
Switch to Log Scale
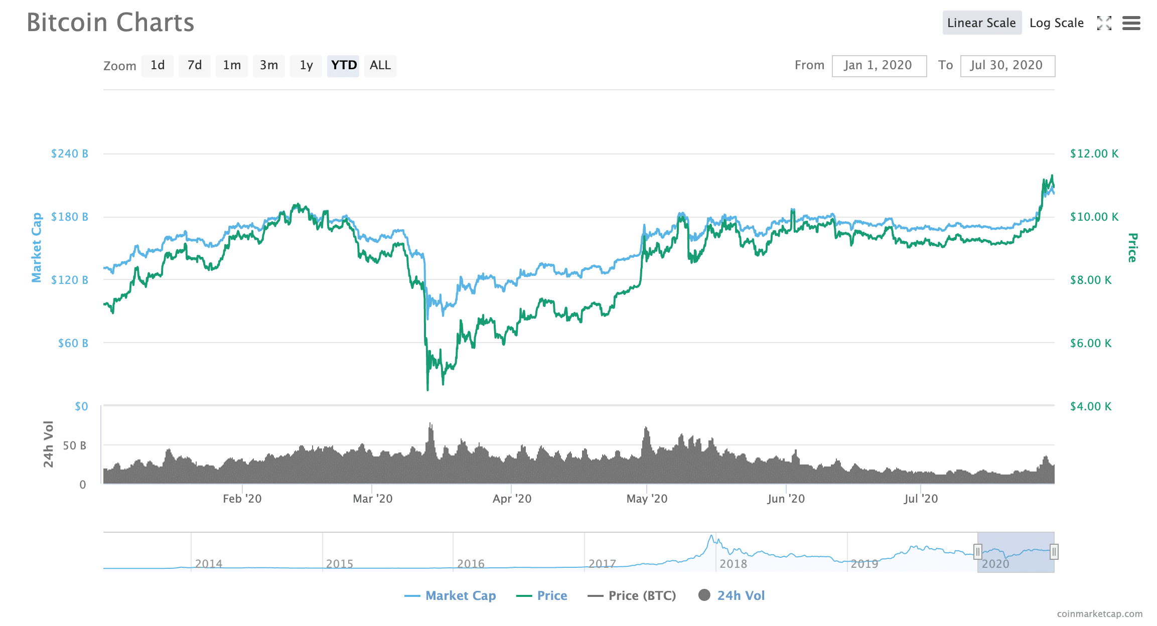pos(1056,23)
